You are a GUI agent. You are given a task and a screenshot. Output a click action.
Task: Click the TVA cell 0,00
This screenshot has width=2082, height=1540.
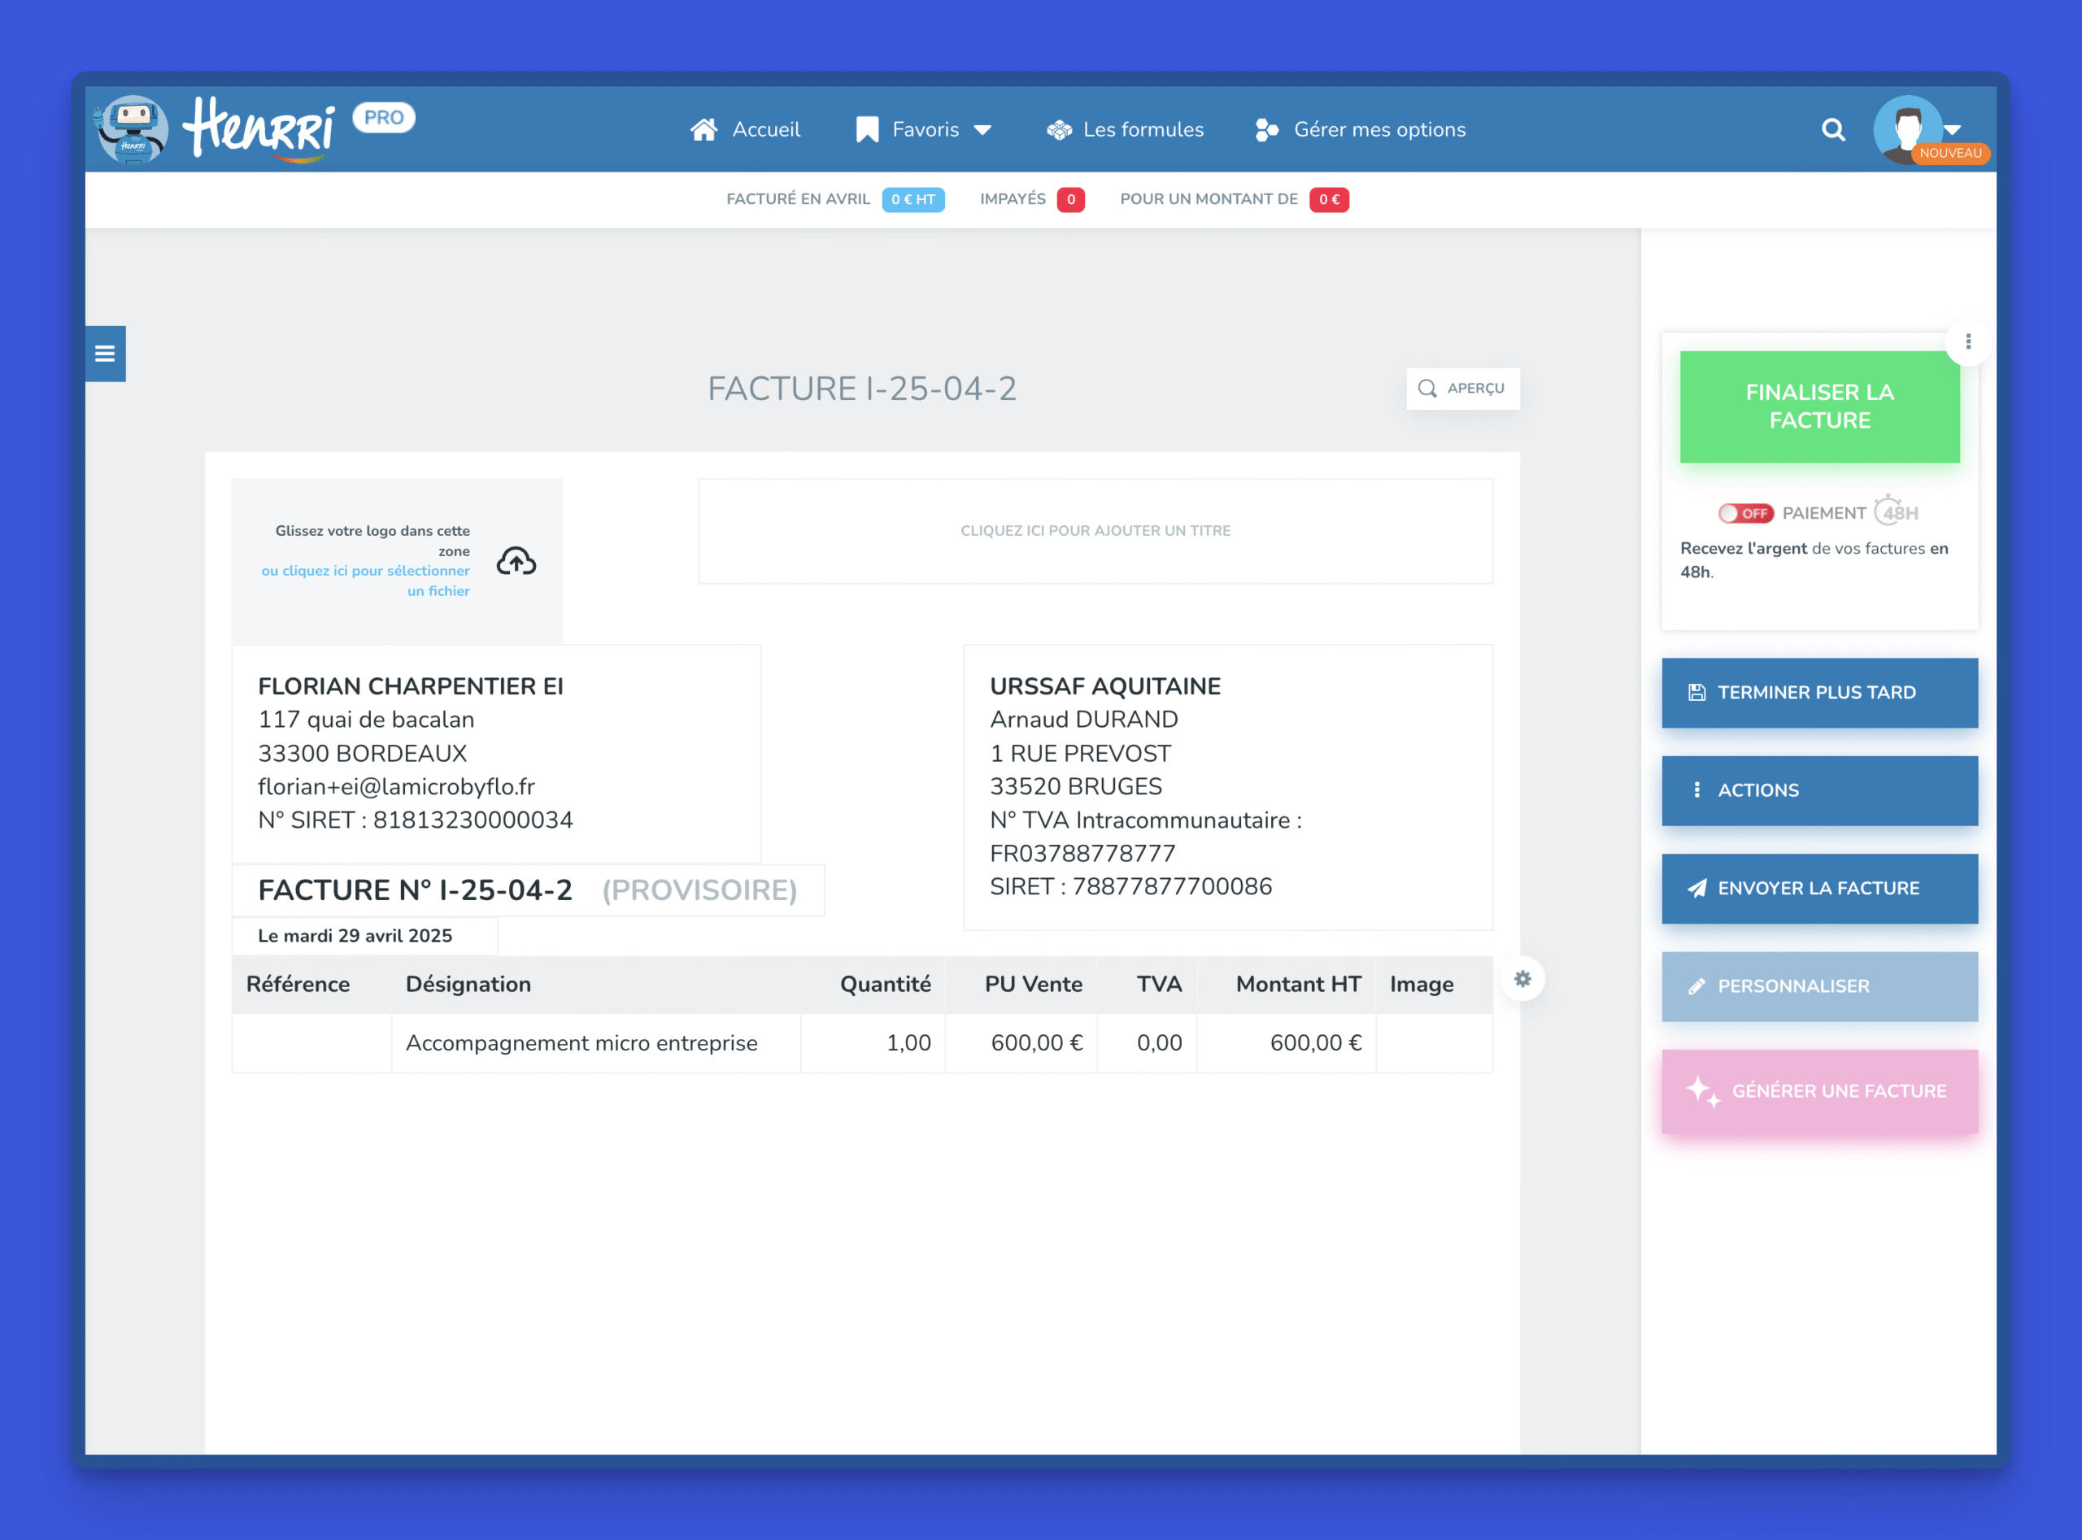pyautogui.click(x=1147, y=1043)
